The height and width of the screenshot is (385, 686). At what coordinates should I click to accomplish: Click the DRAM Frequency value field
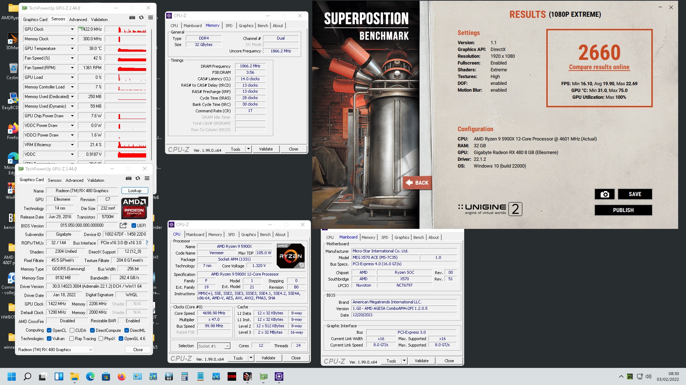click(250, 66)
